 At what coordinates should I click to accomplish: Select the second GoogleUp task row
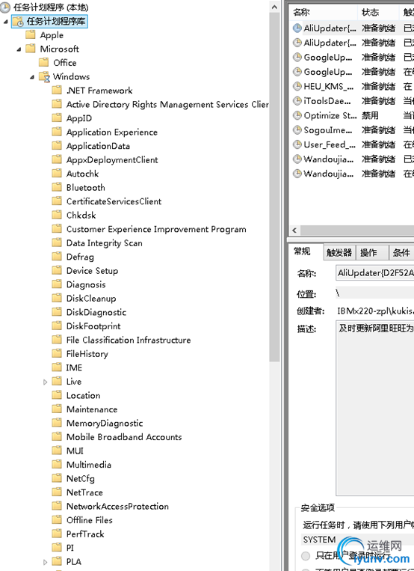pyautogui.click(x=352, y=72)
